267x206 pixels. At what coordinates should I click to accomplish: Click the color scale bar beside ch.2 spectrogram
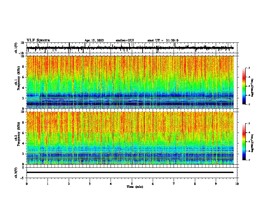pos(244,142)
